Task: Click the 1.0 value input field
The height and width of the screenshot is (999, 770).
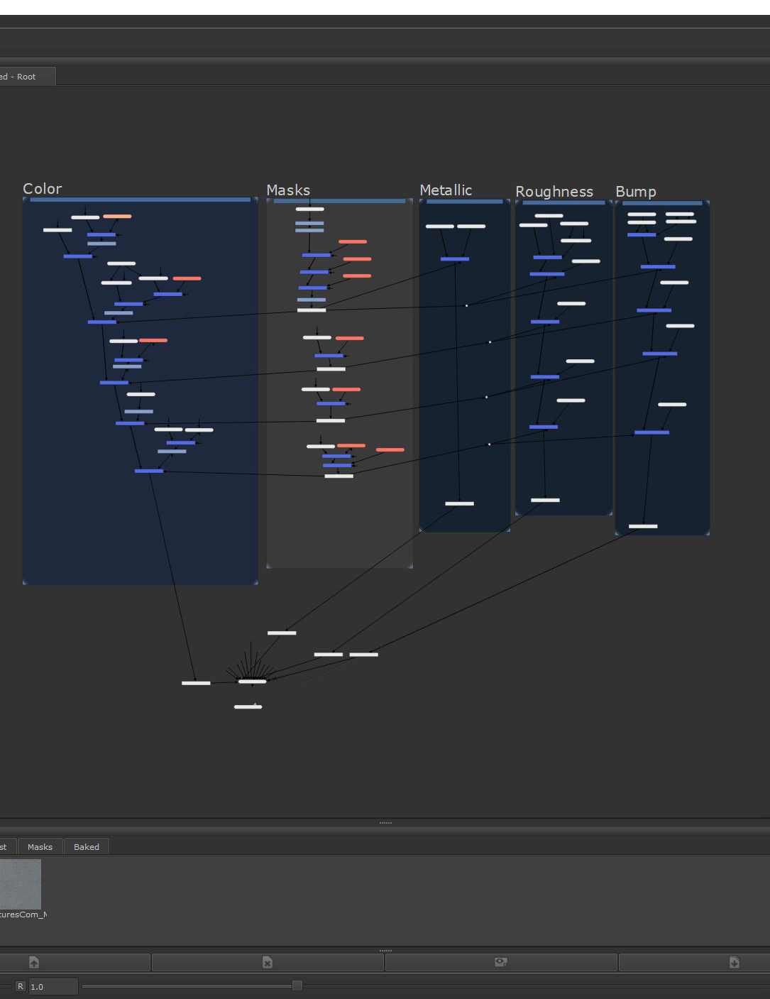Action: [x=53, y=986]
